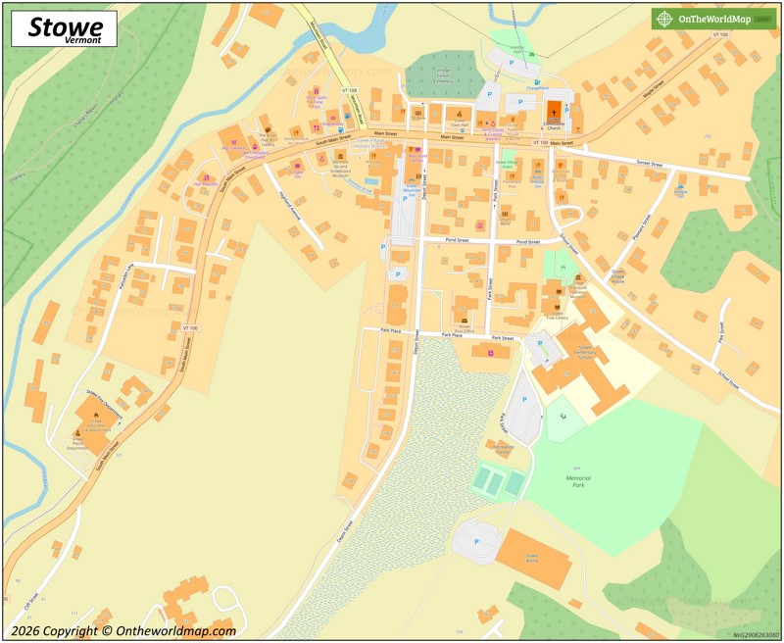
Task: Click the TD Bank icon
Action: [x=418, y=113]
